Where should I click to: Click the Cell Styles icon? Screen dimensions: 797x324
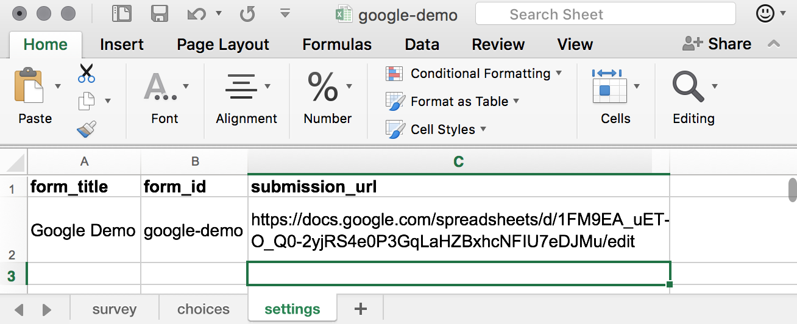395,129
